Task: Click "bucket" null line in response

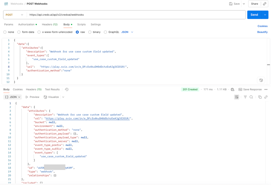Action: pos(45,122)
